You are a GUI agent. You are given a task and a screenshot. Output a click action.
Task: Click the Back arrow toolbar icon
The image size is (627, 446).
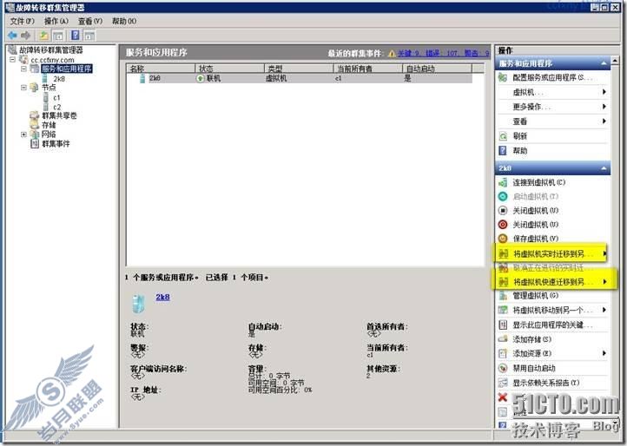12,36
